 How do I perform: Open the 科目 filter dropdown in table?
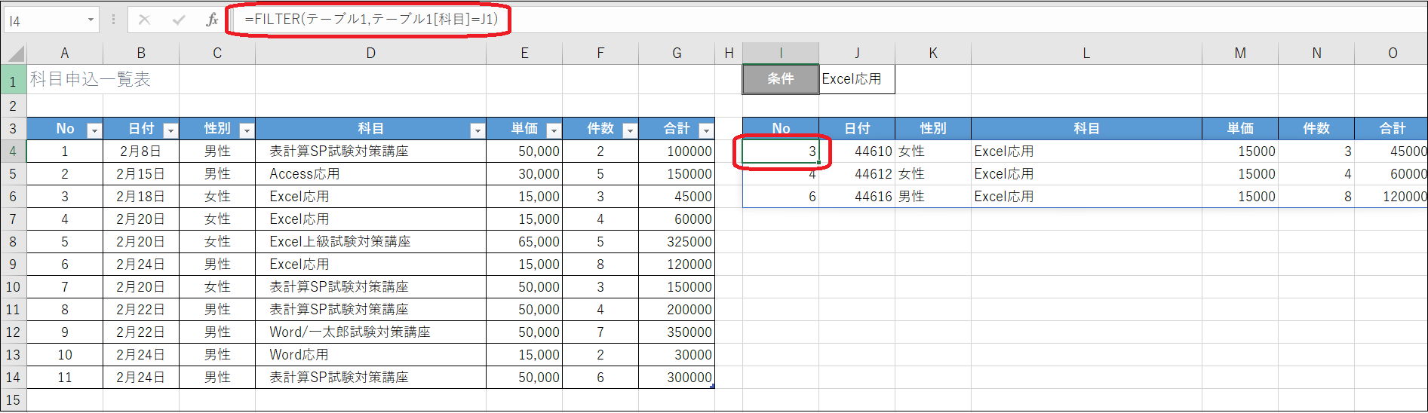click(x=478, y=130)
